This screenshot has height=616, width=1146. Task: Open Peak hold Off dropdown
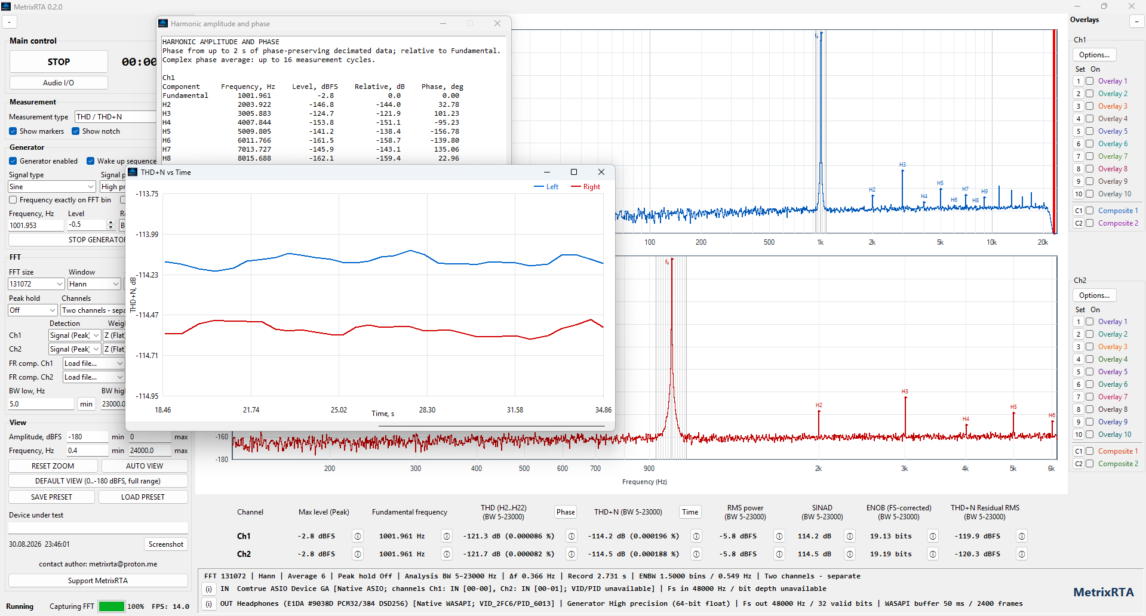point(33,310)
